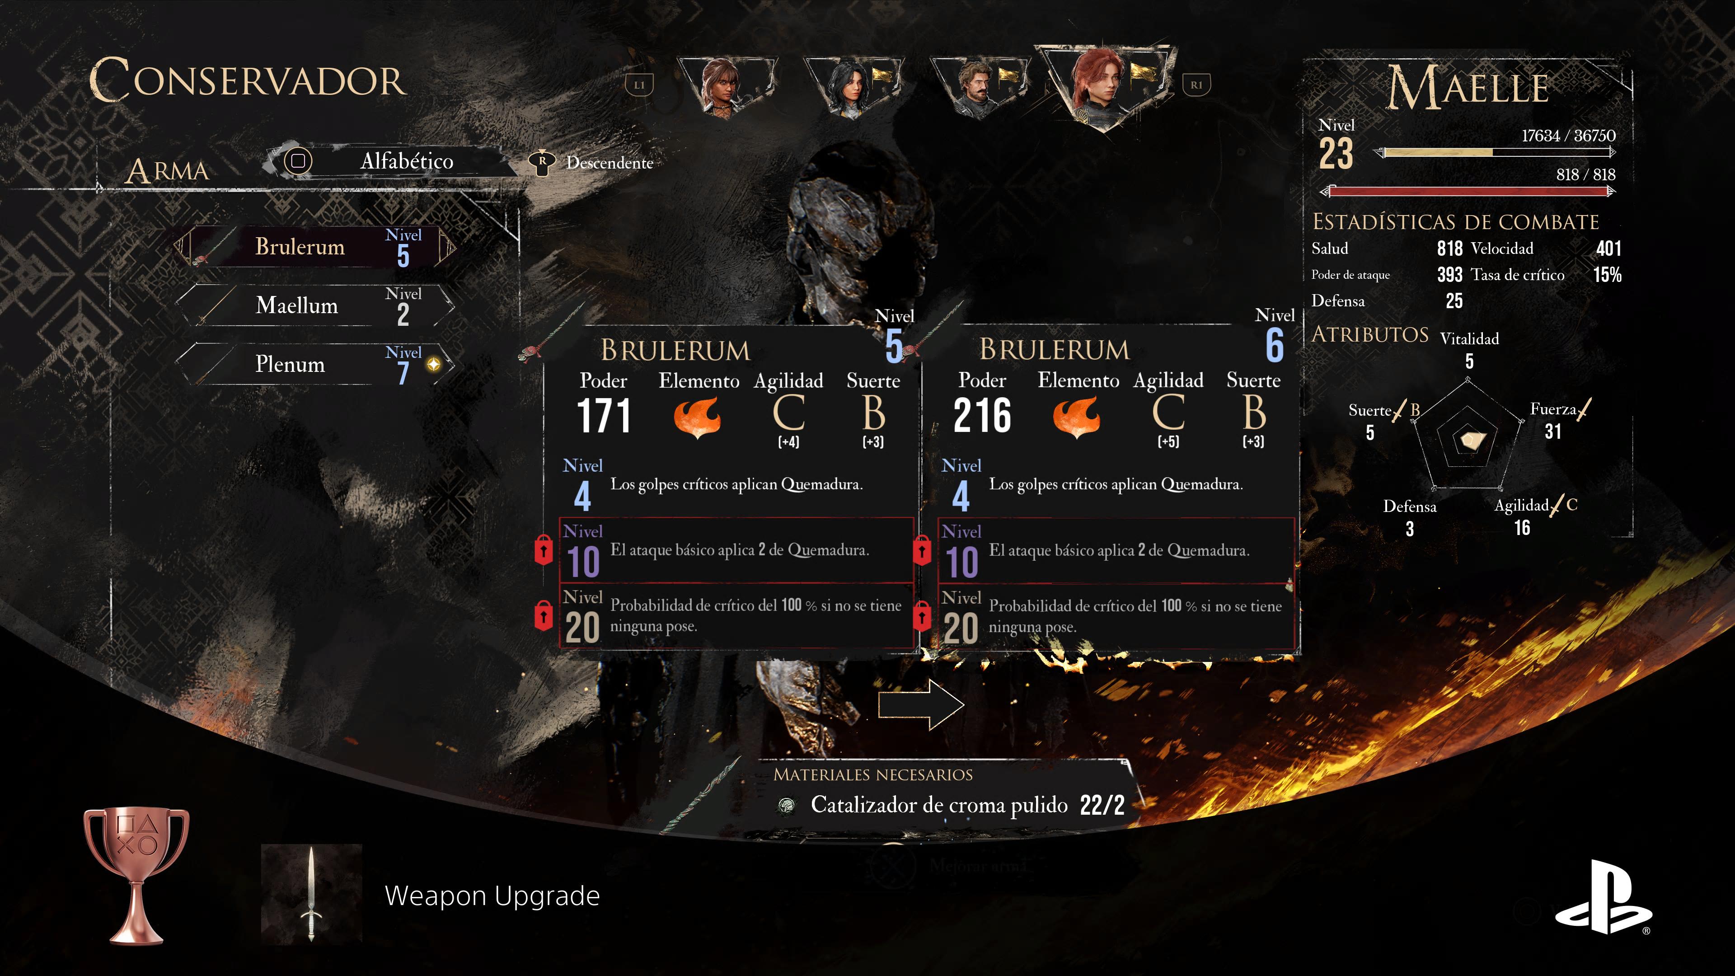This screenshot has height=976, width=1735.
Task: Open the Alfabético sort selector
Action: click(391, 161)
